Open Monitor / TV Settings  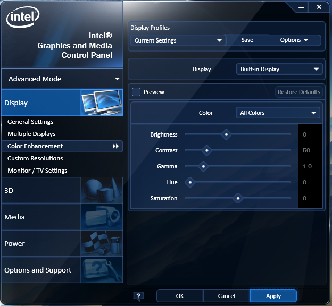37,171
